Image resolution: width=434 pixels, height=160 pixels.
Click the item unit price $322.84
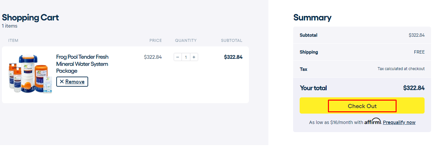153,57
